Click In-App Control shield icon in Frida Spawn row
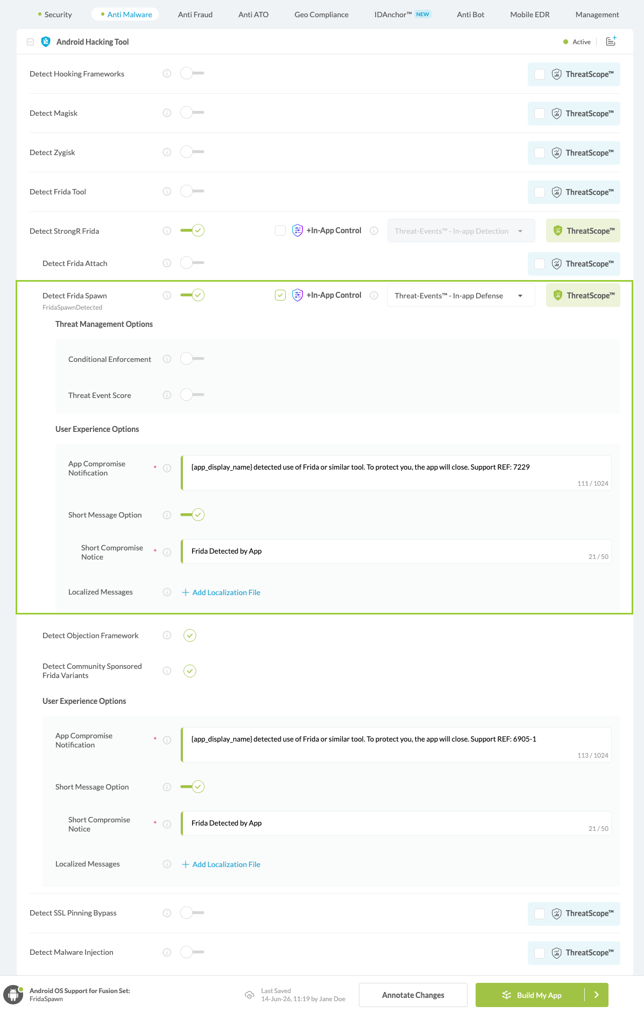Image resolution: width=644 pixels, height=1013 pixels. tap(298, 295)
